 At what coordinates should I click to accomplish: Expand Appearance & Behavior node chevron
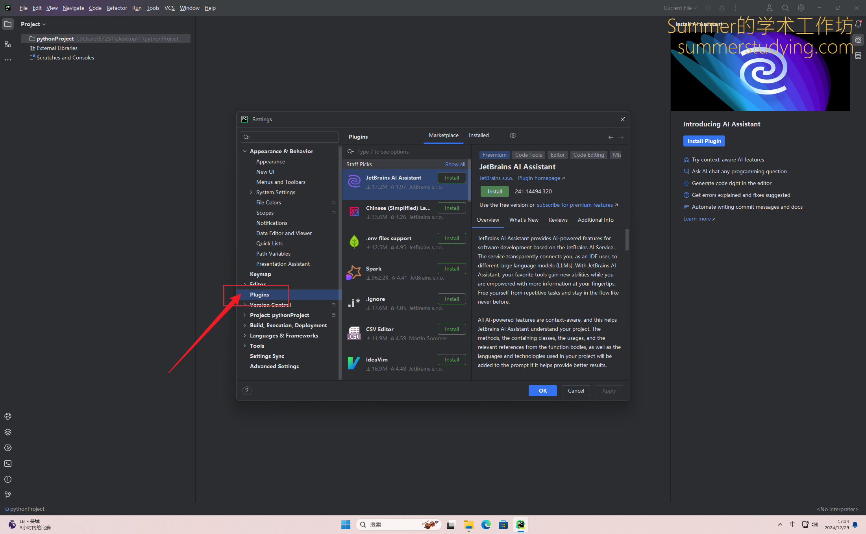click(245, 151)
